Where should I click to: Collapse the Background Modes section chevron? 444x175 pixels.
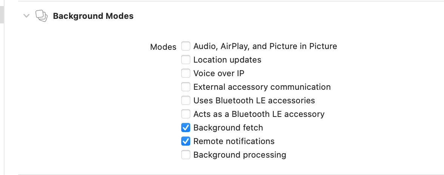(26, 16)
